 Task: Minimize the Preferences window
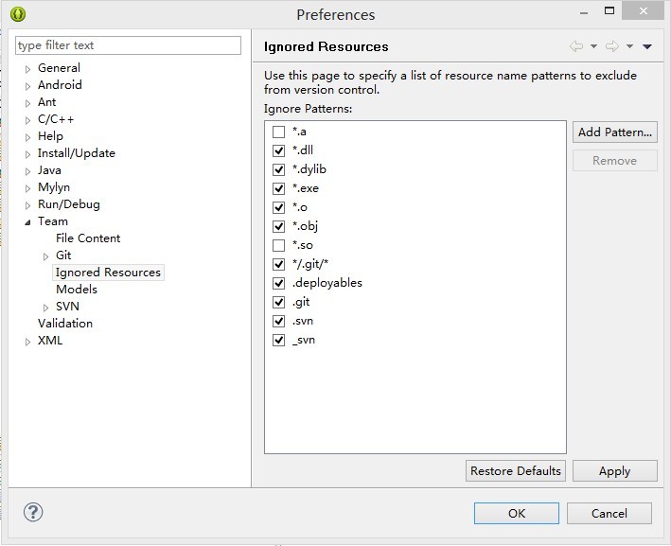pos(584,13)
